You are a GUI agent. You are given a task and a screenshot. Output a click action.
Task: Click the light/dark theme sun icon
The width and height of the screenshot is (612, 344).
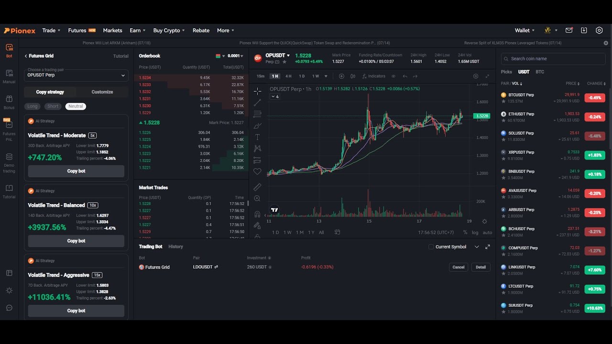9,290
